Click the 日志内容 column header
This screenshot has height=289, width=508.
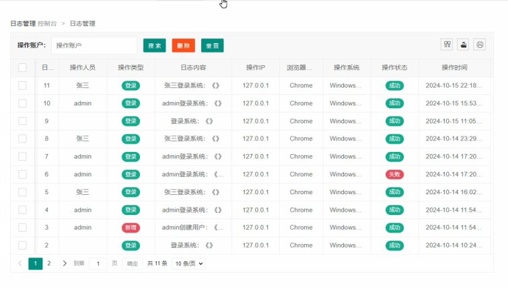click(x=193, y=68)
